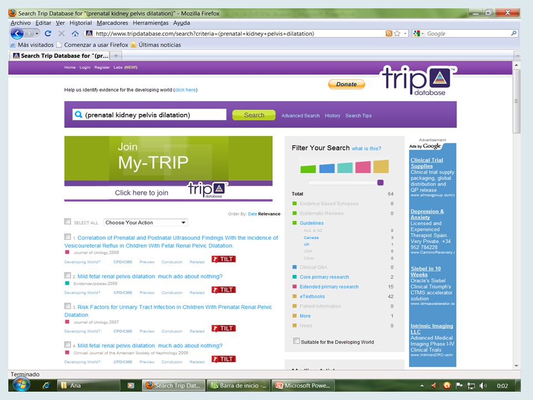
Task: Open the Firefox home page icon
Action: coord(75,33)
